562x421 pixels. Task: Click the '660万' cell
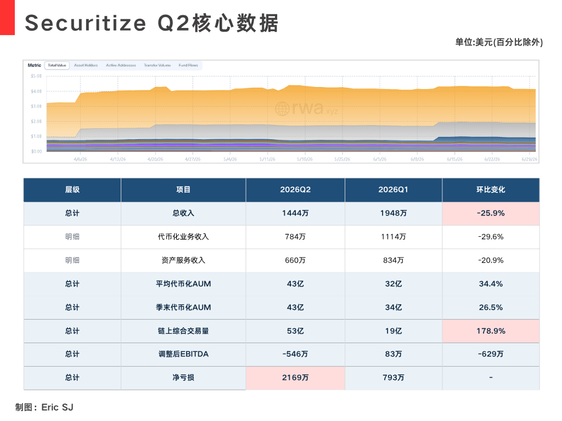295,260
